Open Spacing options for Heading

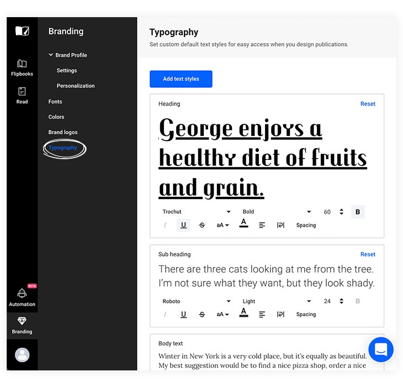click(306, 225)
